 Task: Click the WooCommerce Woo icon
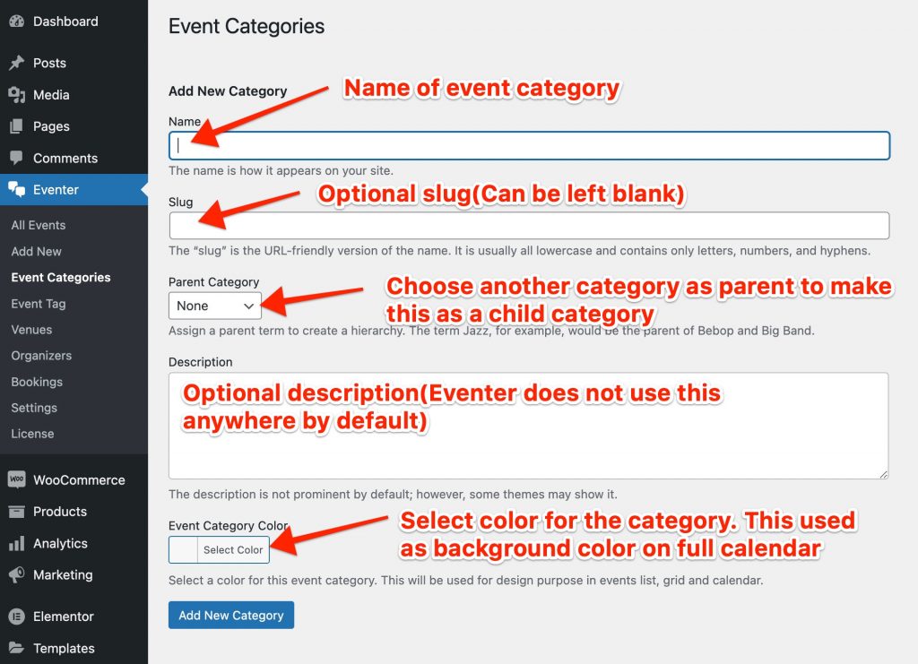[x=16, y=479]
